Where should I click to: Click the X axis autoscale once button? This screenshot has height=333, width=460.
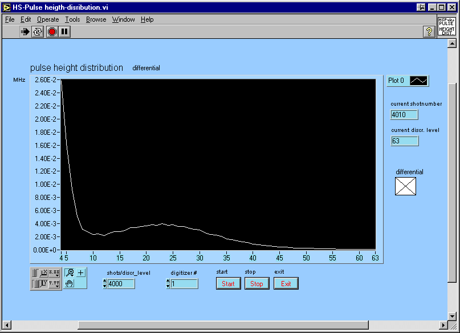pyautogui.click(x=44, y=274)
